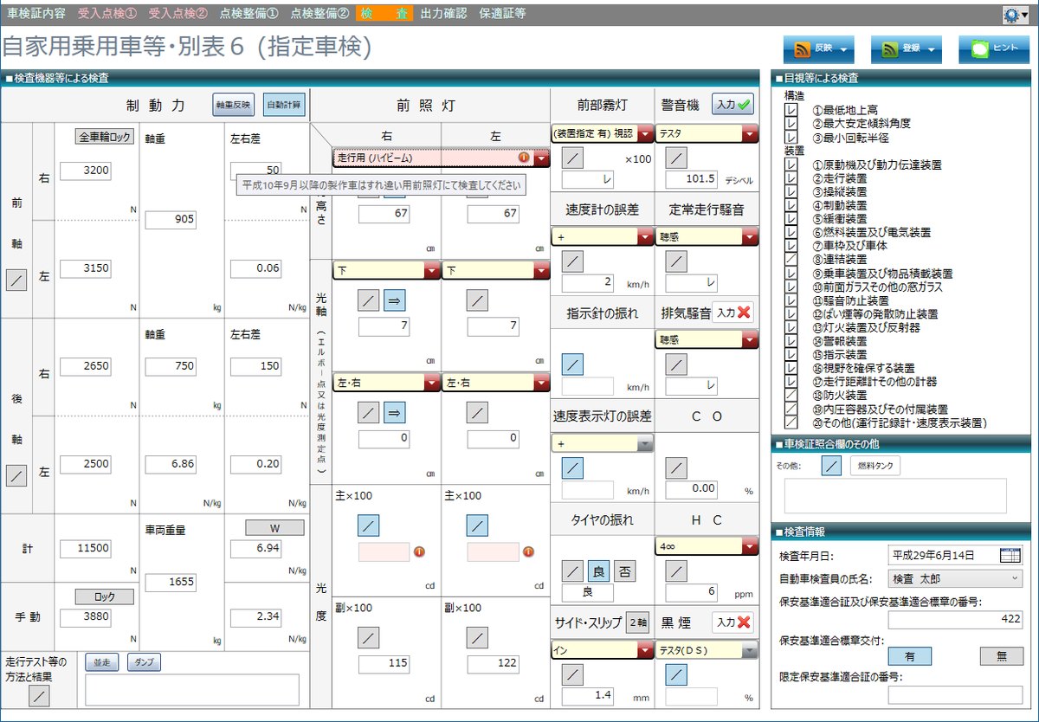Click the 保安基準適合証及び保安基準適合標章の番号 field

click(955, 620)
